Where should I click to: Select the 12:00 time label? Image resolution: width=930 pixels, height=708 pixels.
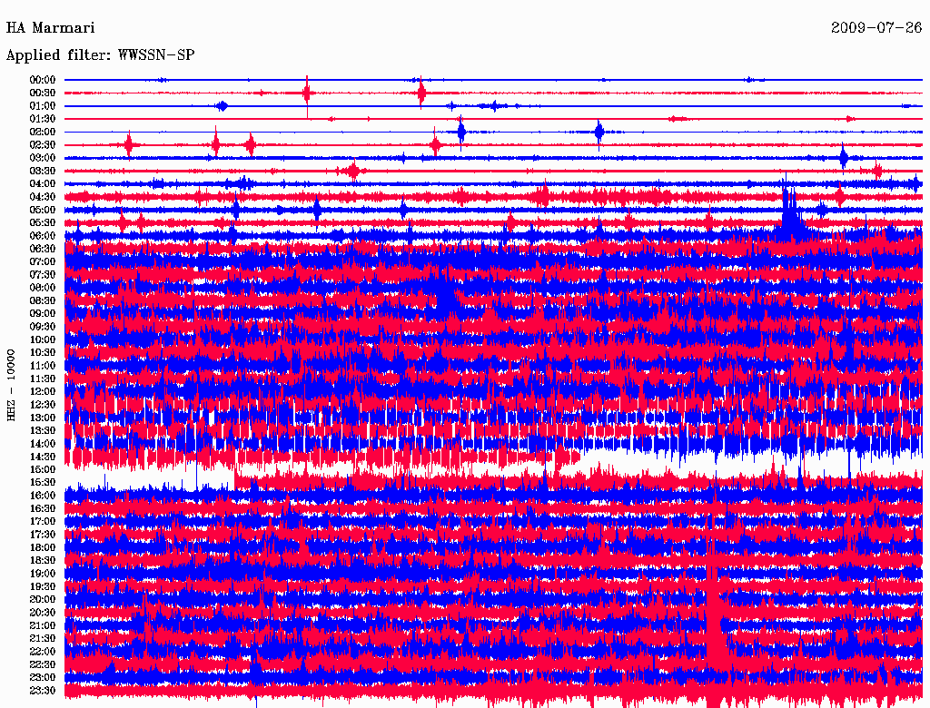click(43, 392)
